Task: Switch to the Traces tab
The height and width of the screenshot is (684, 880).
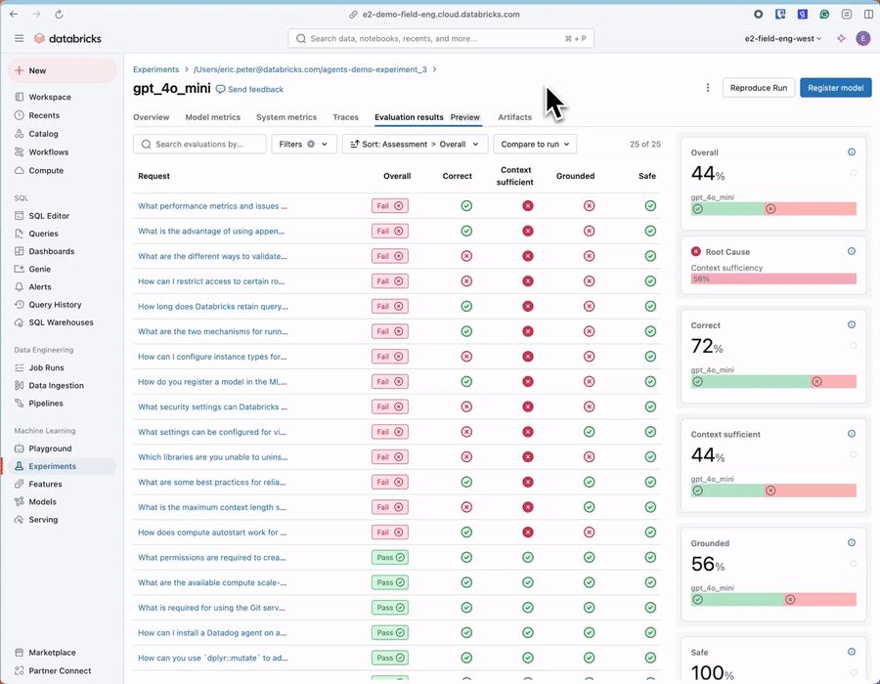Action: pyautogui.click(x=345, y=117)
